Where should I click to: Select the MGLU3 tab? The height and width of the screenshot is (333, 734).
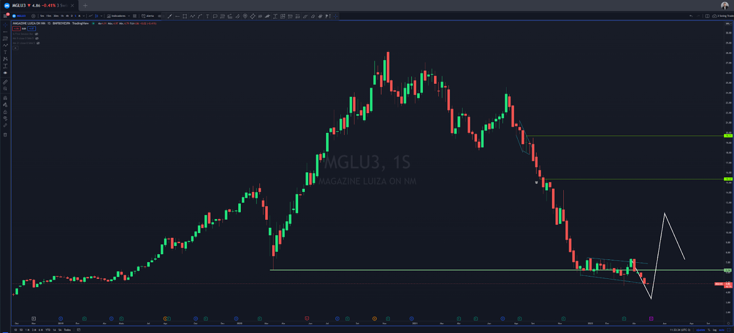pyautogui.click(x=39, y=5)
